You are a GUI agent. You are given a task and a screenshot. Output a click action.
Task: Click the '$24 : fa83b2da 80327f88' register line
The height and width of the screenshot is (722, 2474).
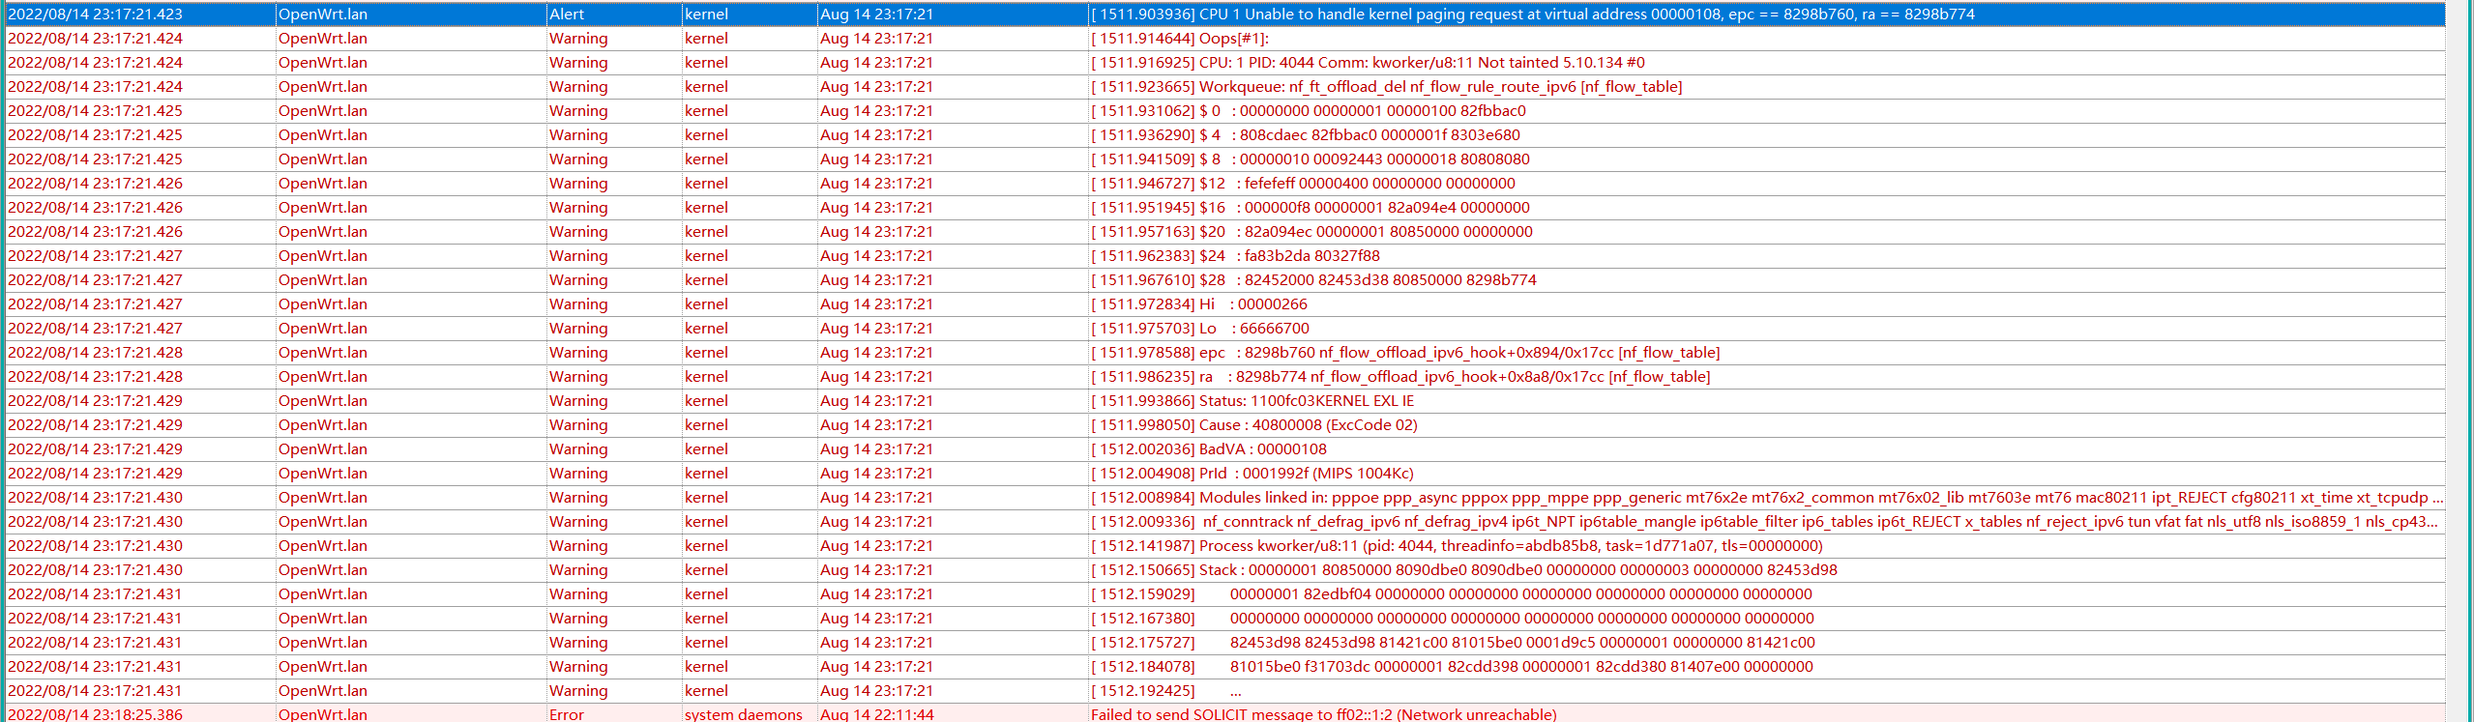click(1235, 255)
